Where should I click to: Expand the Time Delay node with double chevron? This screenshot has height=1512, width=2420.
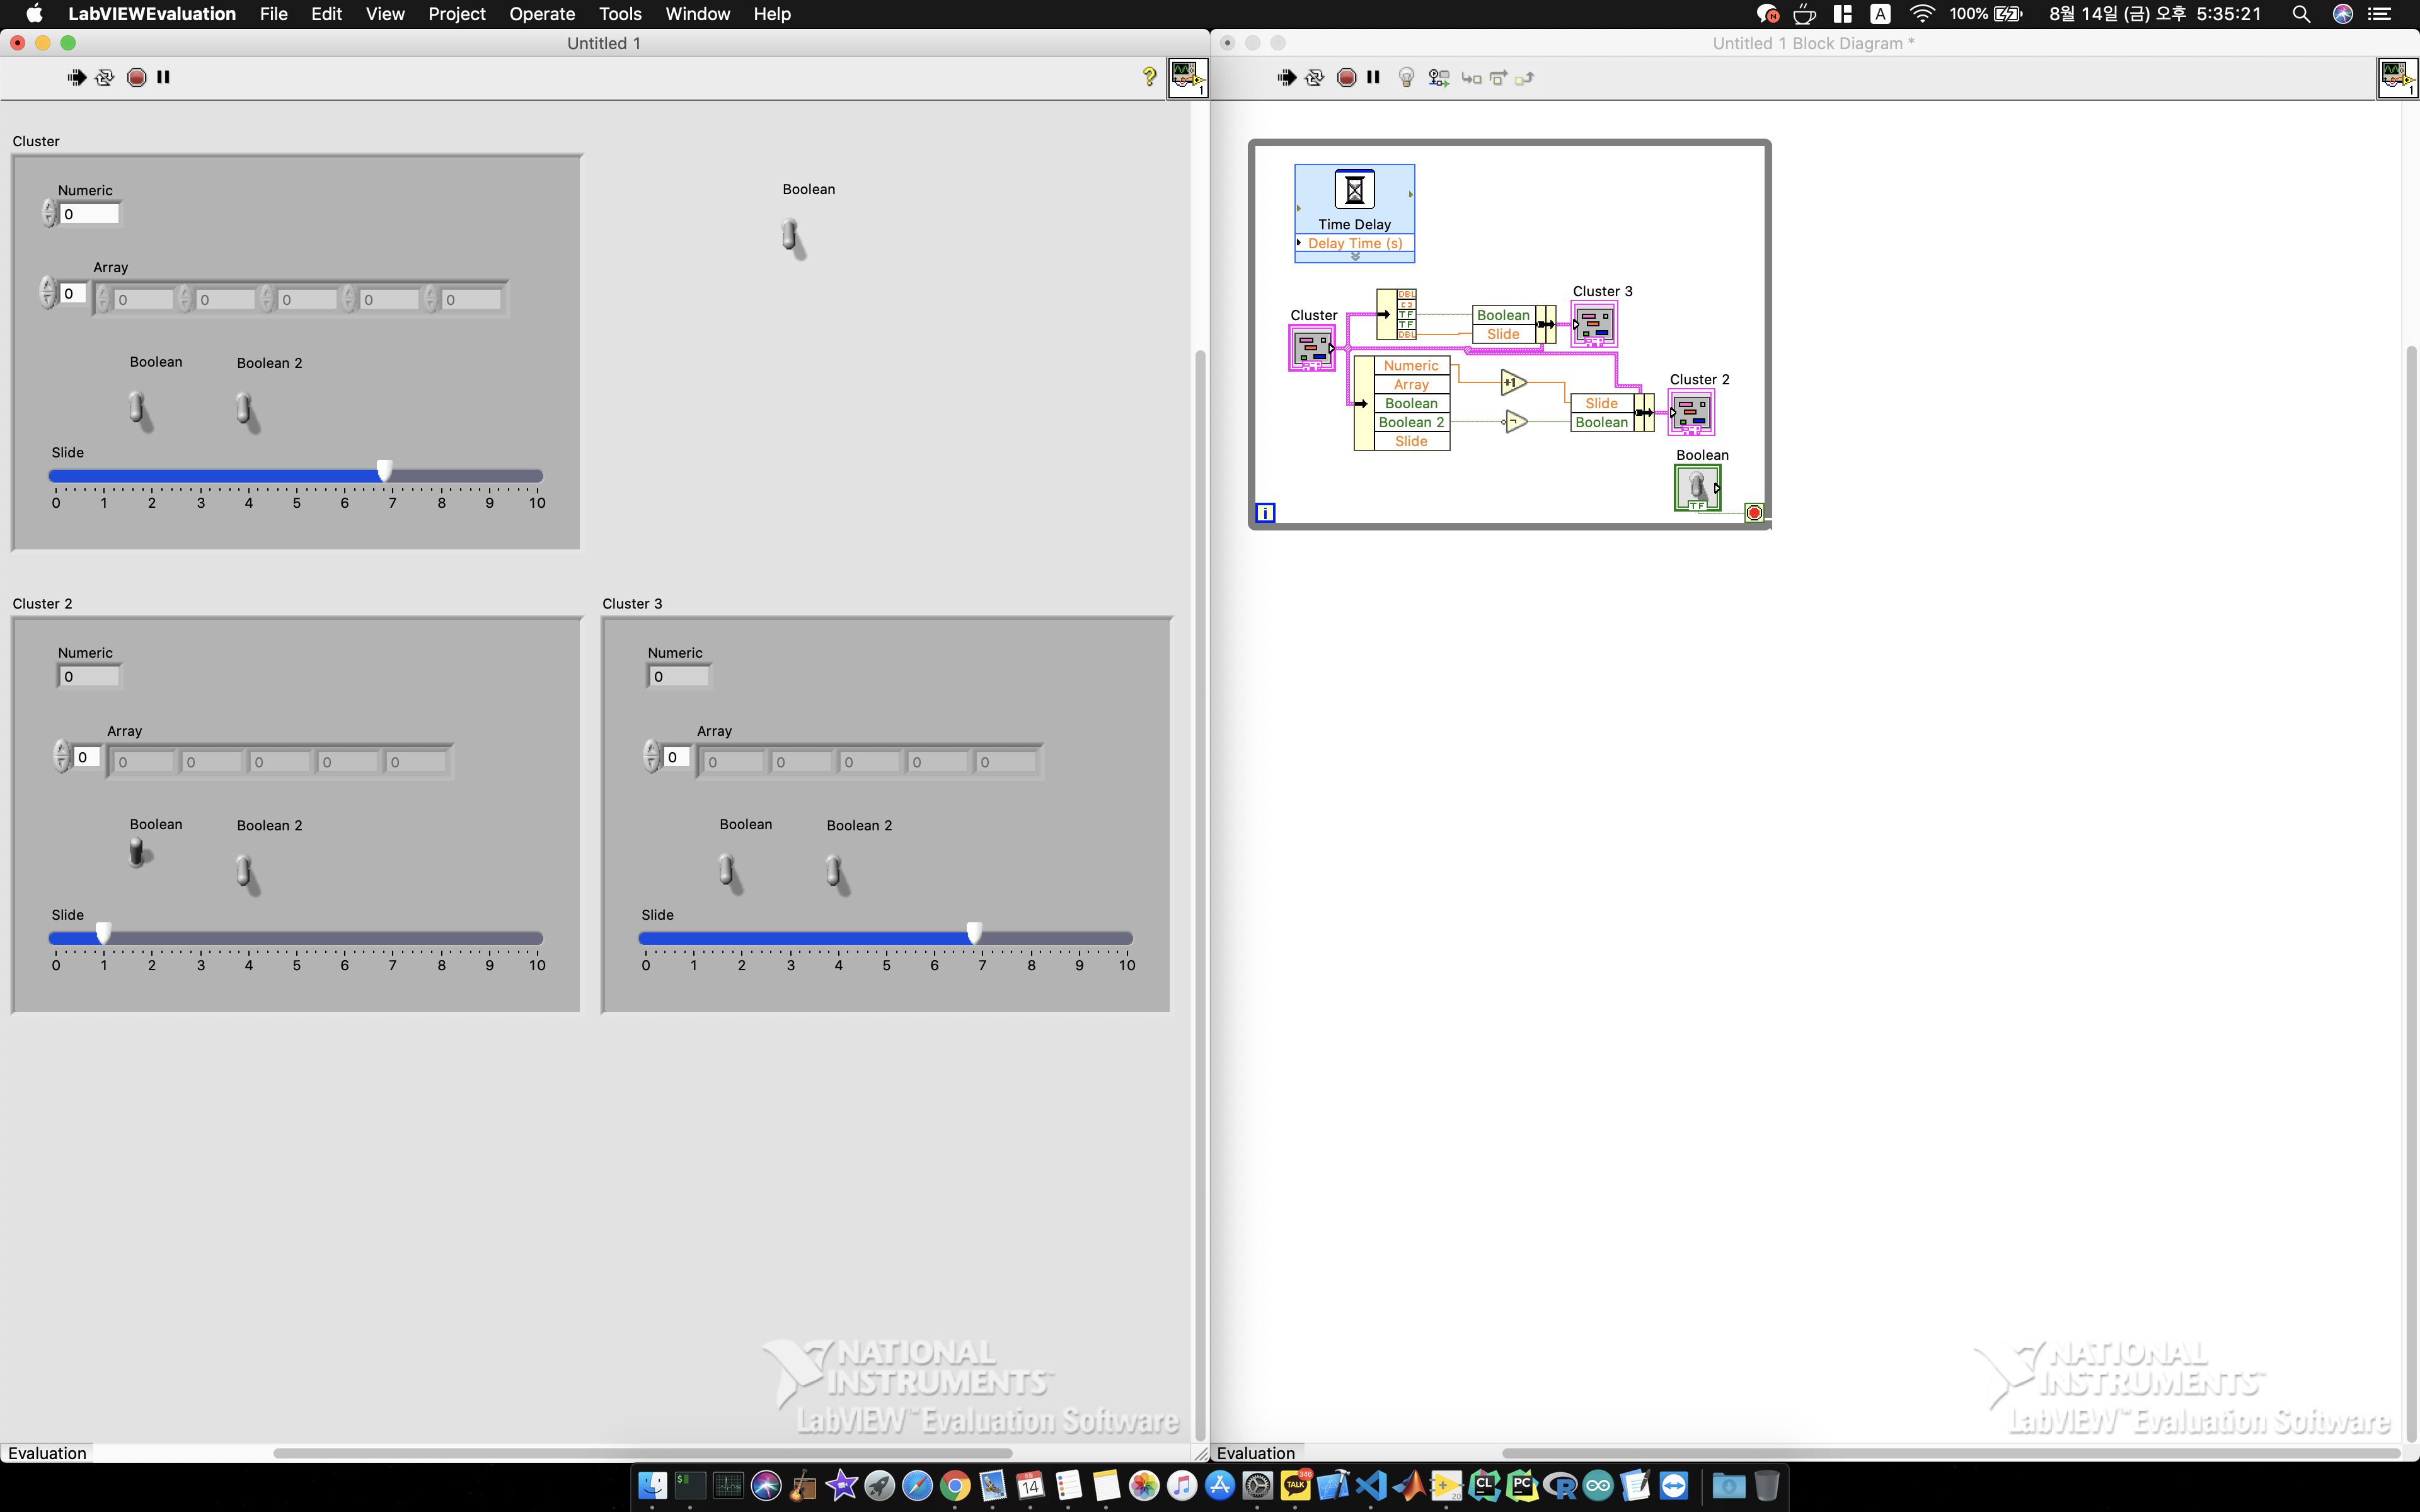coord(1355,257)
